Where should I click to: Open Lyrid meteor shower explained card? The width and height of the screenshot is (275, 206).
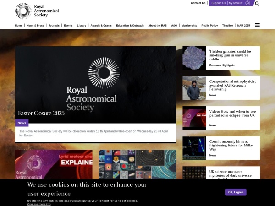click(54, 164)
